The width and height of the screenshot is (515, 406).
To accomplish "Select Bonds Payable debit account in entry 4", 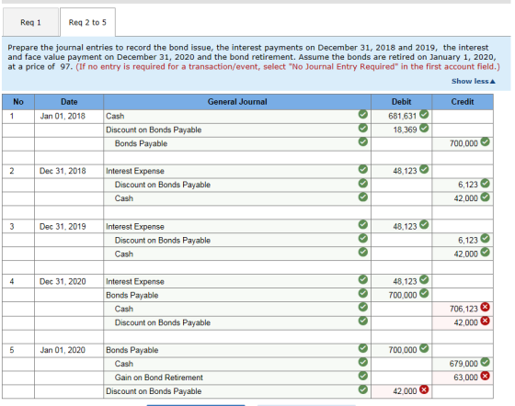I will point(237,295).
